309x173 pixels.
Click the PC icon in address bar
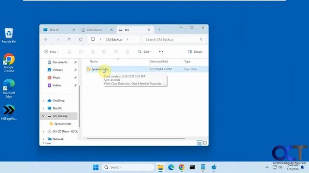pyautogui.click(x=93, y=39)
